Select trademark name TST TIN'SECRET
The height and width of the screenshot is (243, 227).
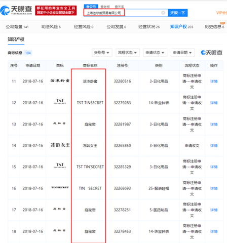pos(90,167)
